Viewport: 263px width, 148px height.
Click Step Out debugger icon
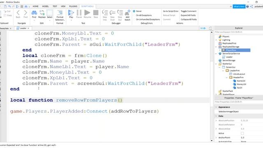coord(120,13)
